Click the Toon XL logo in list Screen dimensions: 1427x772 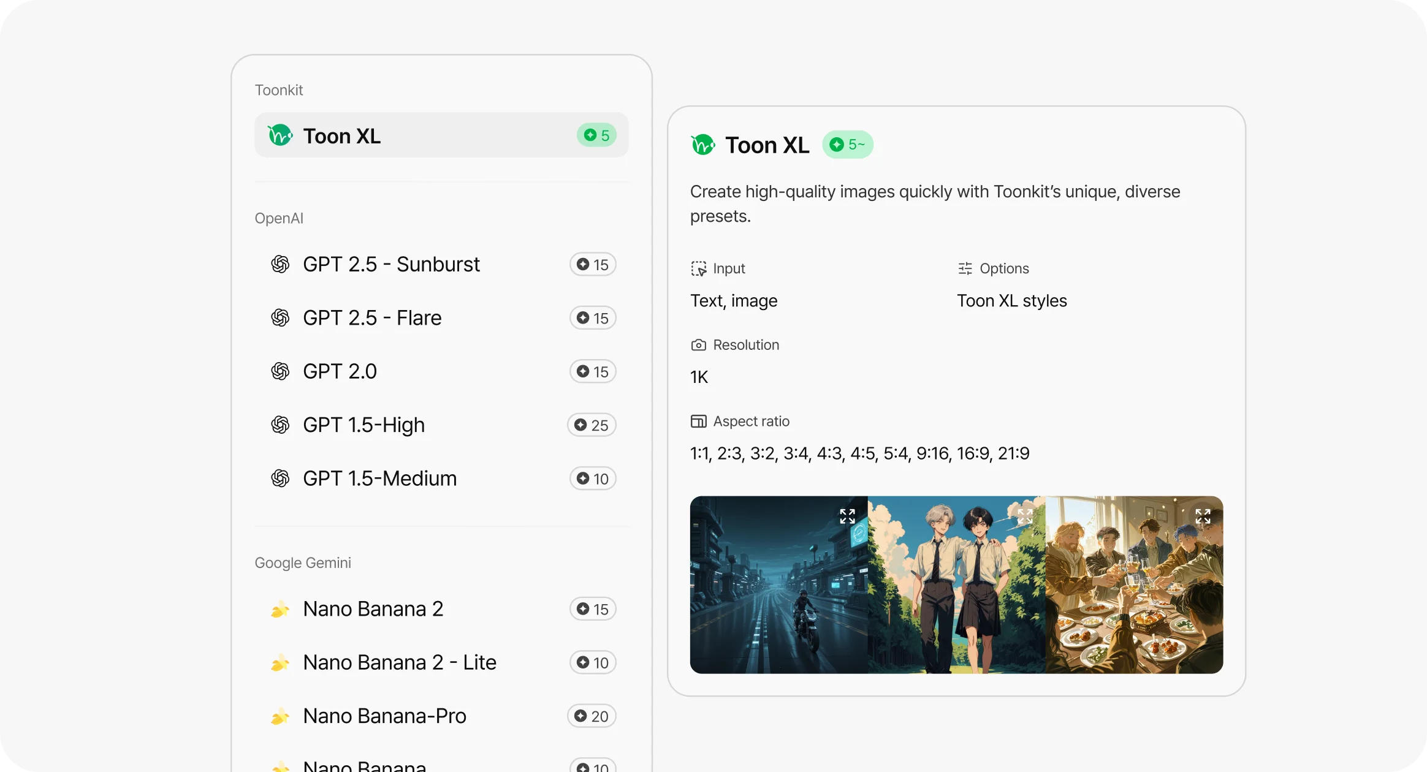tap(280, 135)
